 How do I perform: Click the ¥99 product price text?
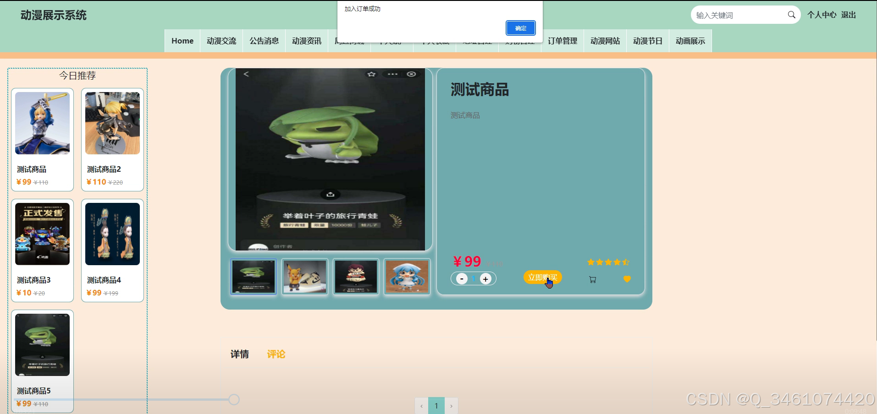pyautogui.click(x=467, y=261)
